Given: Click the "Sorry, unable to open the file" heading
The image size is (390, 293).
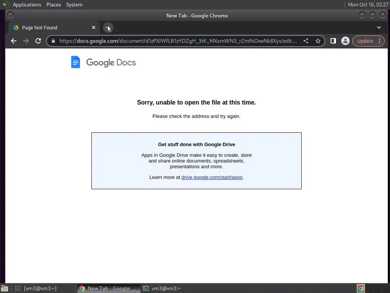Looking at the screenshot, I should pos(197,102).
